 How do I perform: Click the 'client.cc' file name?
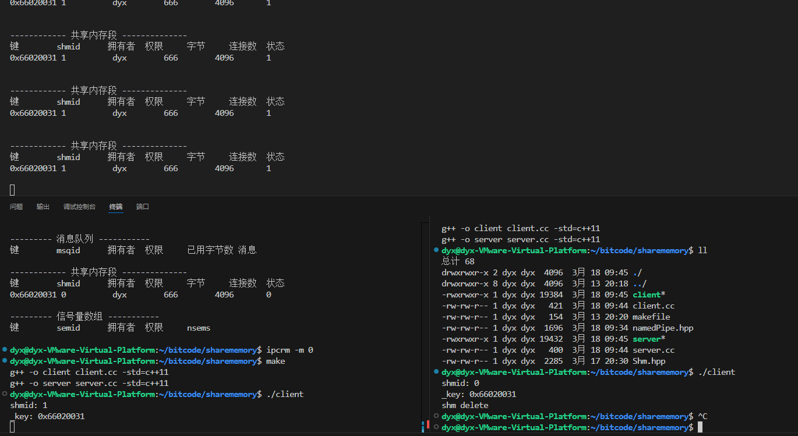(x=654, y=306)
